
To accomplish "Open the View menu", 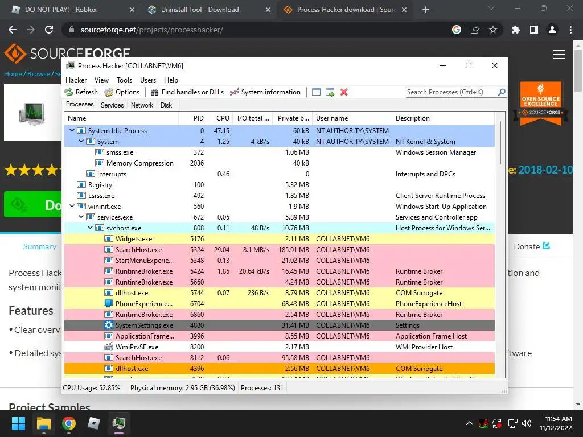I will [101, 80].
